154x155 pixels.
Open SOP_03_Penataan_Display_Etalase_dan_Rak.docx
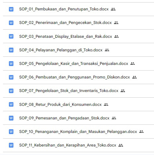[66, 37]
